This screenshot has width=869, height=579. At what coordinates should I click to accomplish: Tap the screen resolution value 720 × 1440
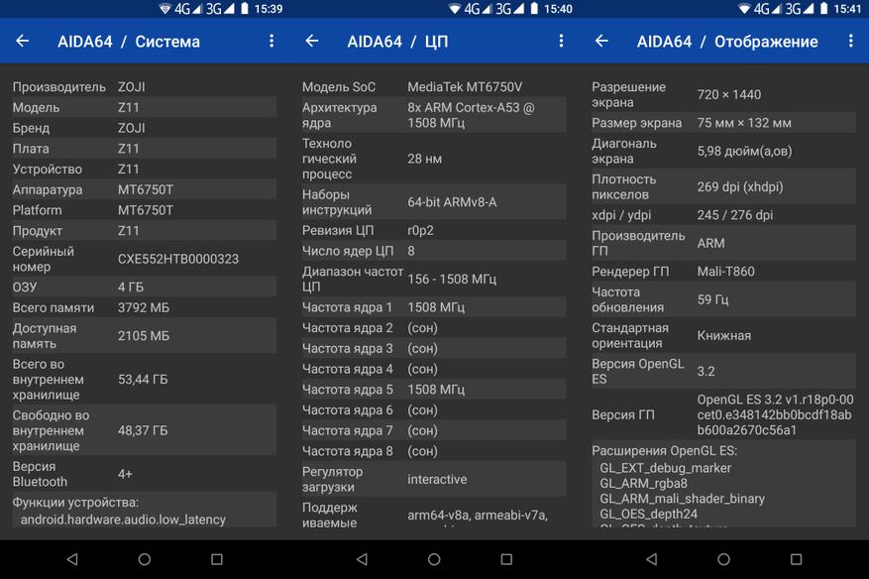click(x=728, y=95)
